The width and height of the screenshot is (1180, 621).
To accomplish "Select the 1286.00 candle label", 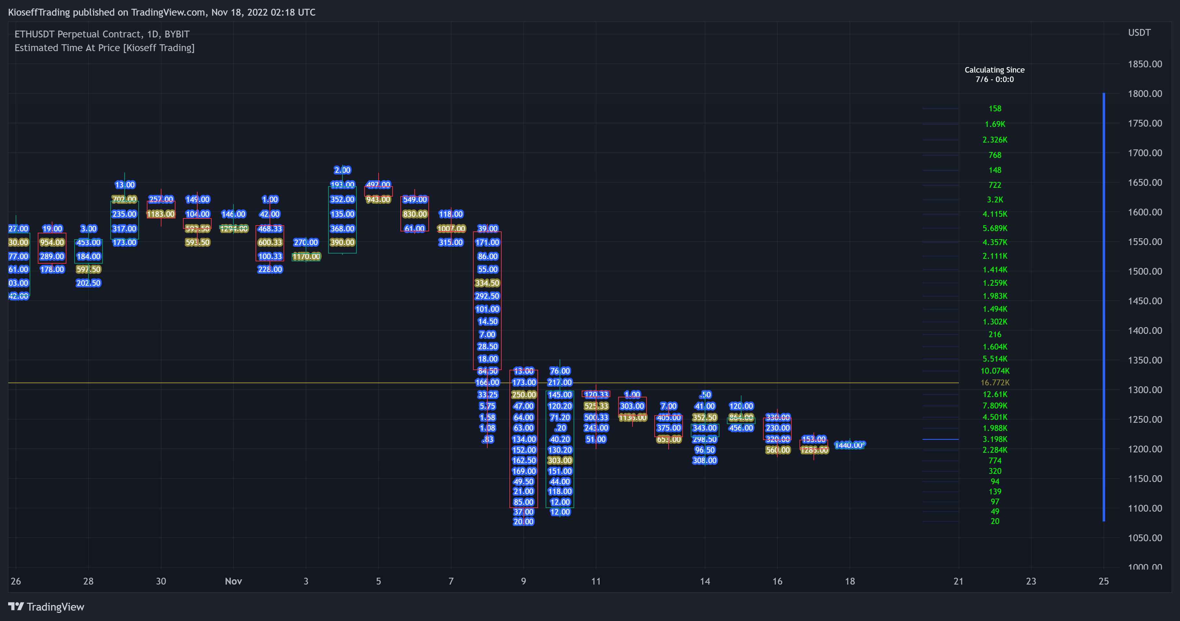I will (814, 450).
